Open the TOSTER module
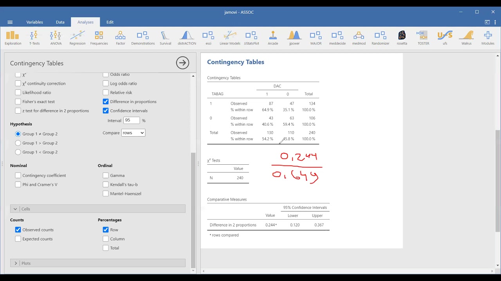 click(424, 38)
